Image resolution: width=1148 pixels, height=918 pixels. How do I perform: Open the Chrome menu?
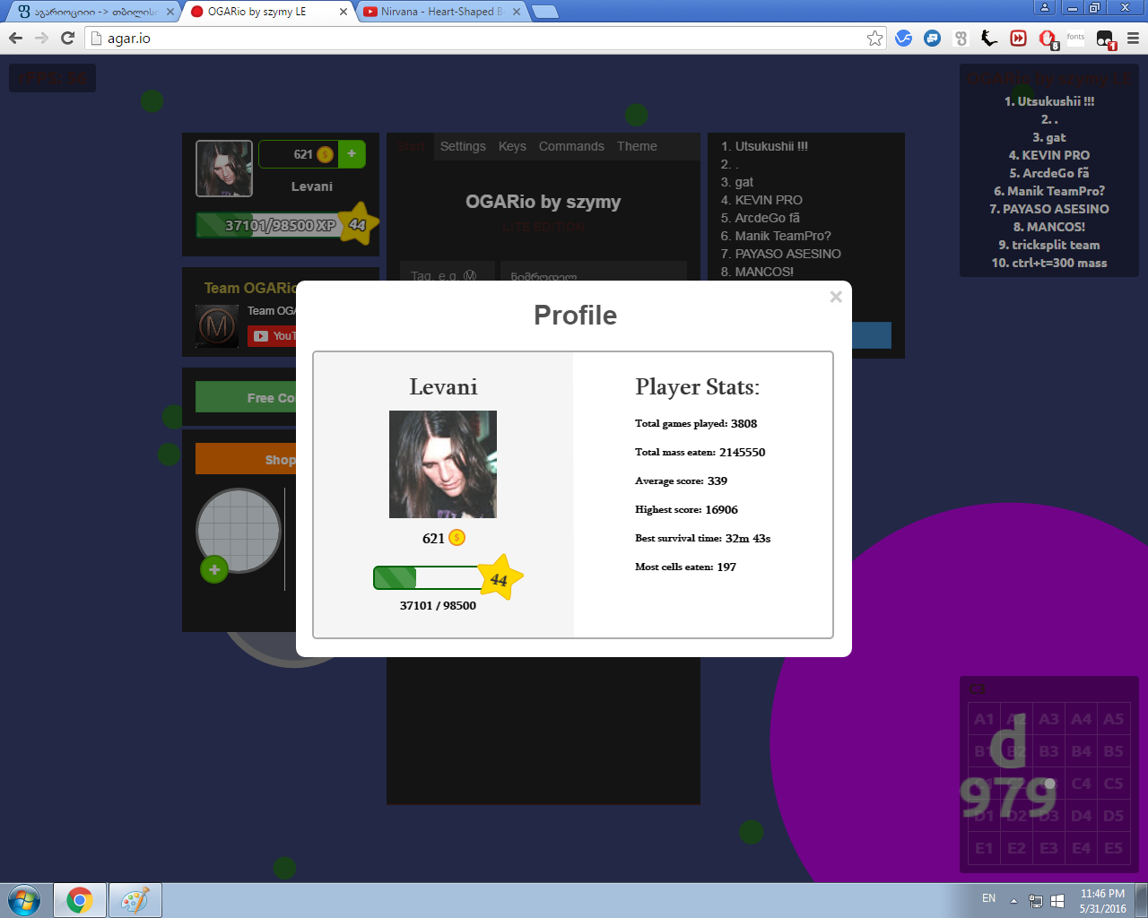1133,38
